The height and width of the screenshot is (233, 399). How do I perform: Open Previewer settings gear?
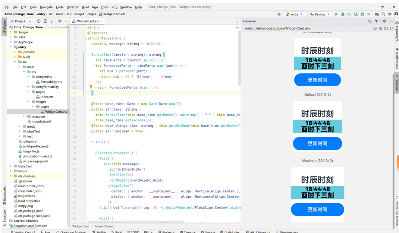[x=384, y=21]
